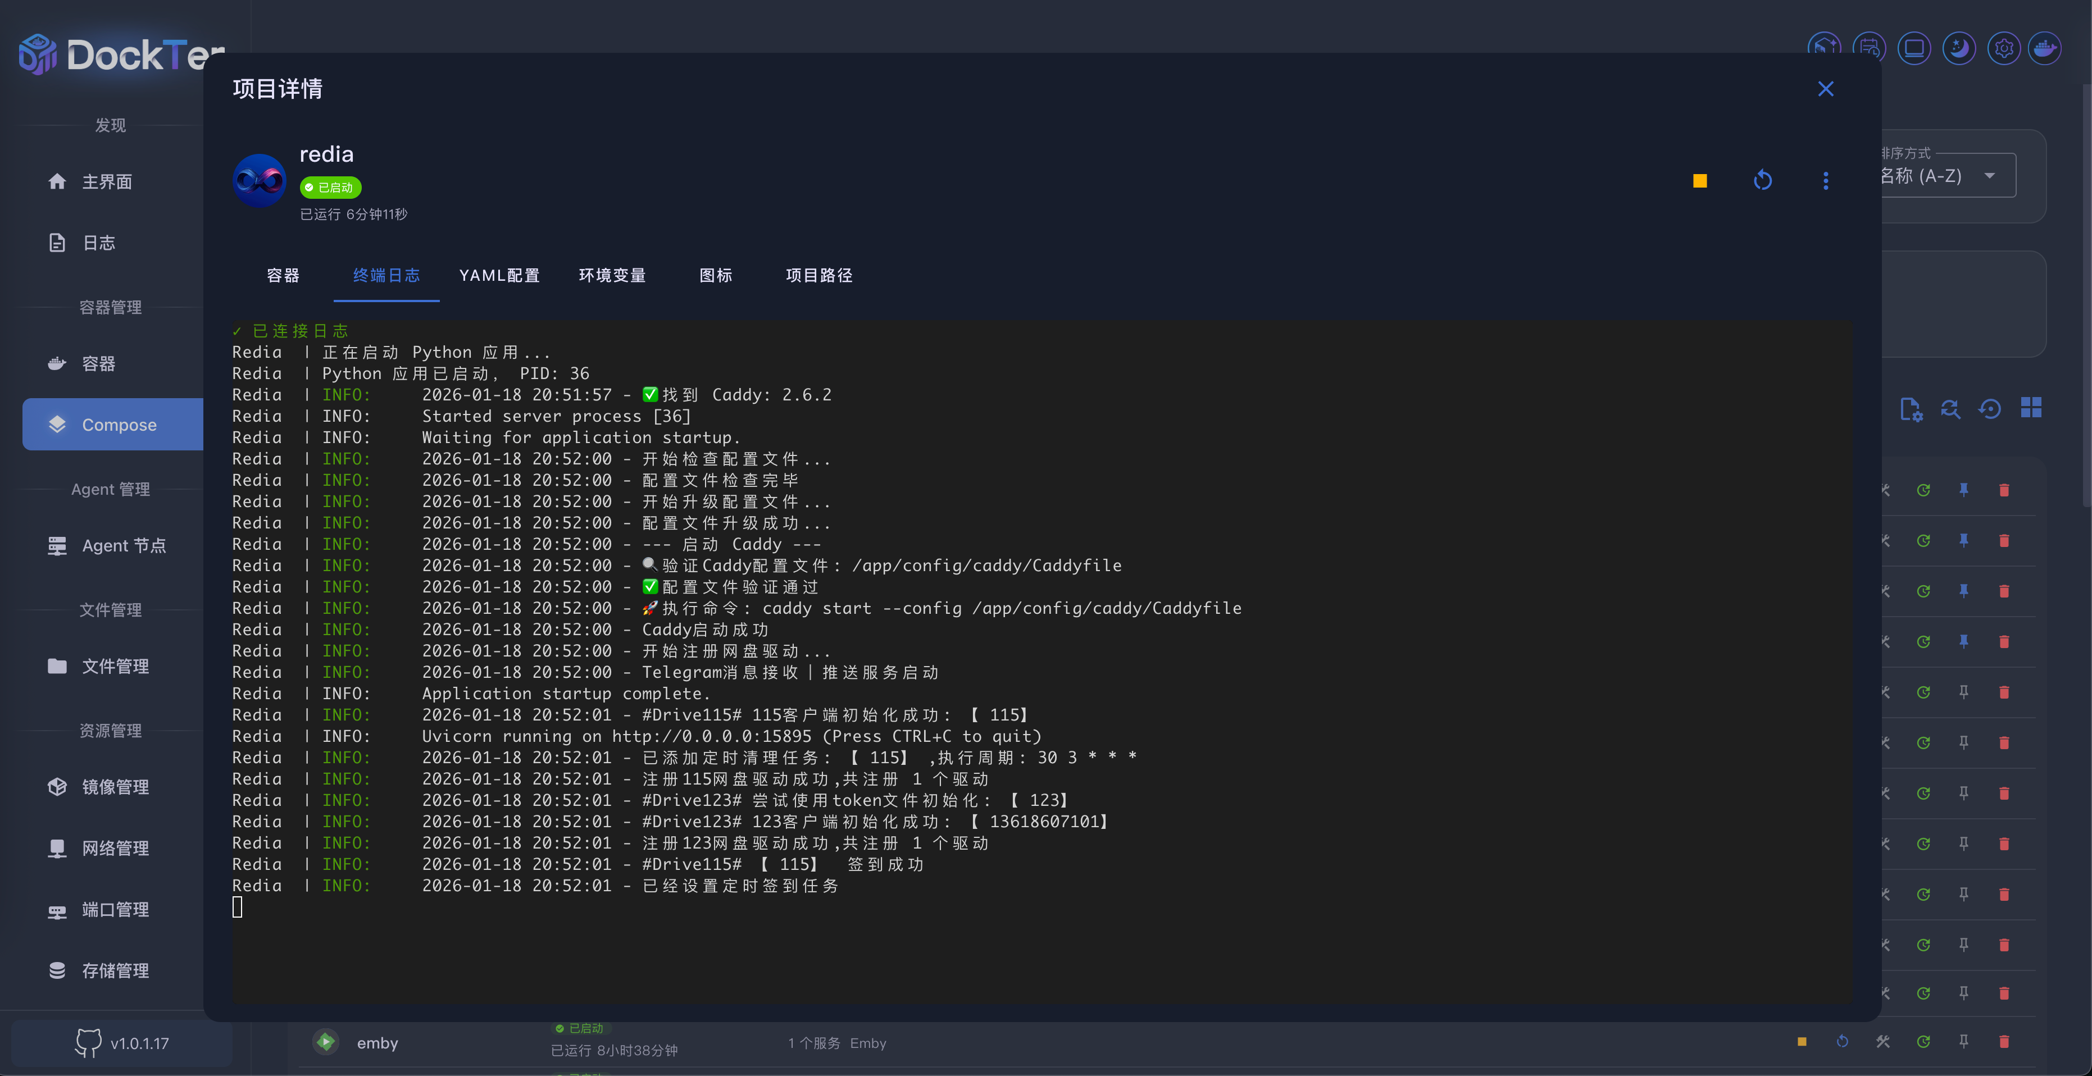Viewport: 2092px width, 1076px height.
Task: Open the settings gear icon in header
Action: [2003, 49]
